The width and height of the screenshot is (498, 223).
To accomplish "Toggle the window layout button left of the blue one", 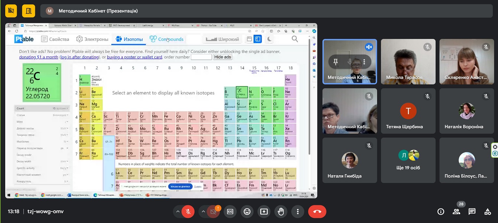I will (249, 39).
